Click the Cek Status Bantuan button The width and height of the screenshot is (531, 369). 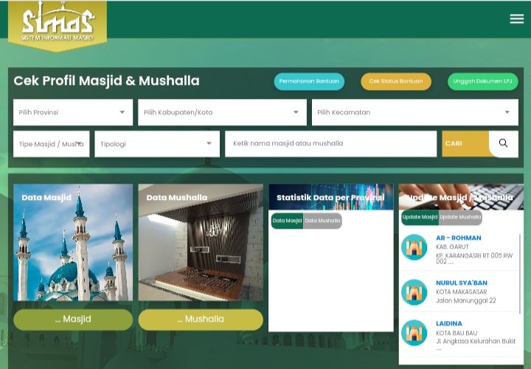point(395,81)
